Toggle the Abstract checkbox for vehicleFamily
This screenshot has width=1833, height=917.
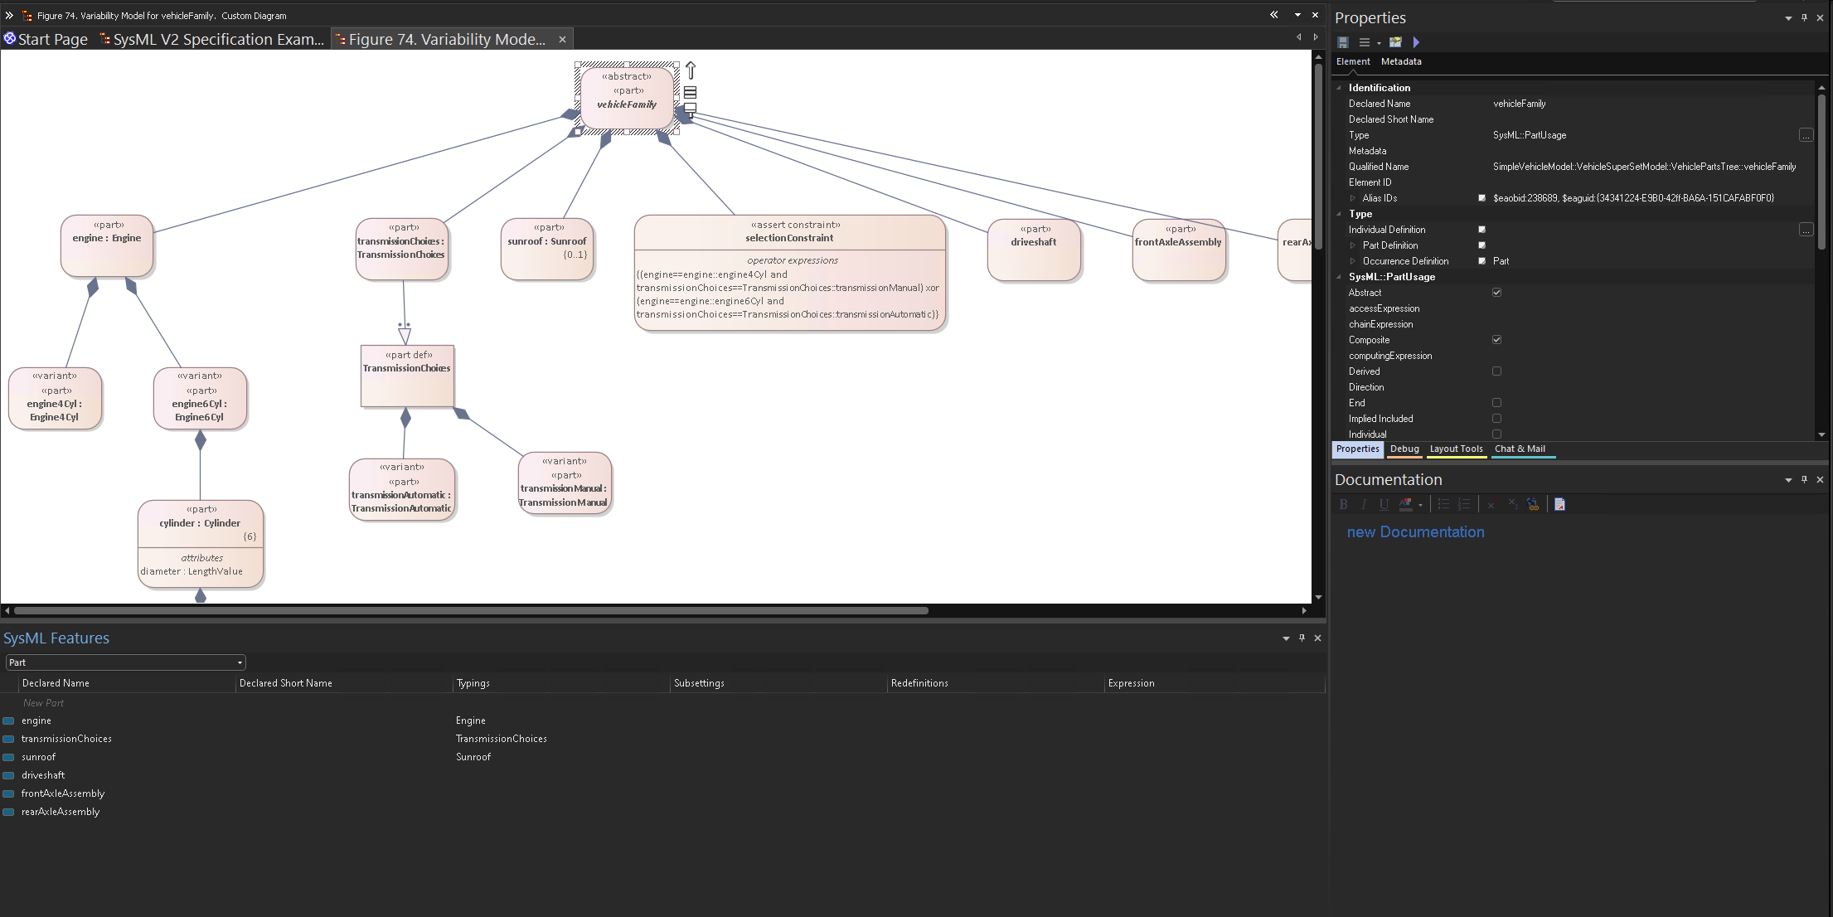tap(1496, 292)
